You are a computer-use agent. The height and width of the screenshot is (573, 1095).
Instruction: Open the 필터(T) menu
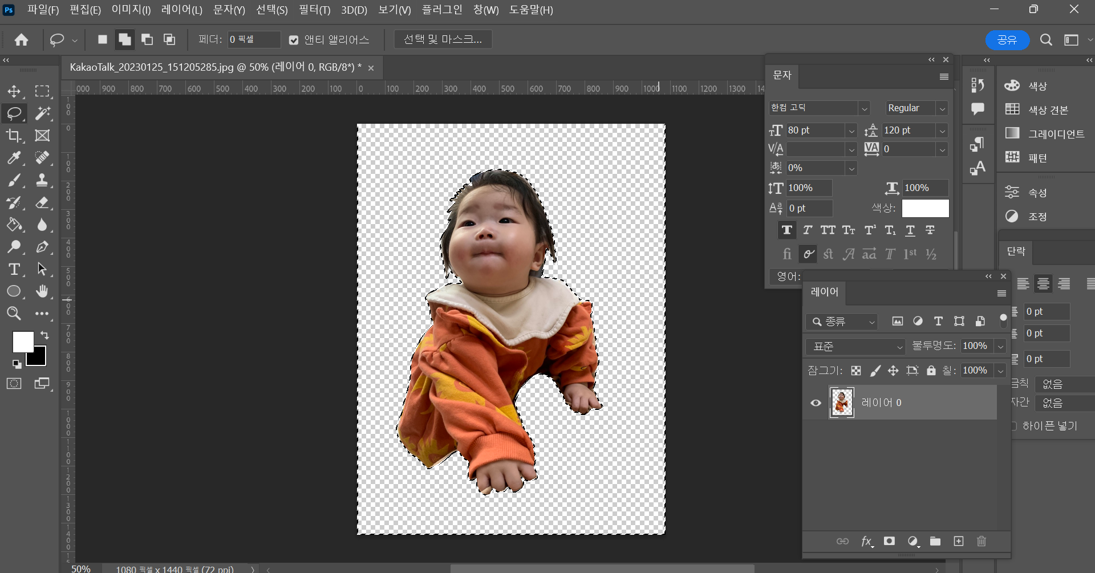click(x=315, y=10)
